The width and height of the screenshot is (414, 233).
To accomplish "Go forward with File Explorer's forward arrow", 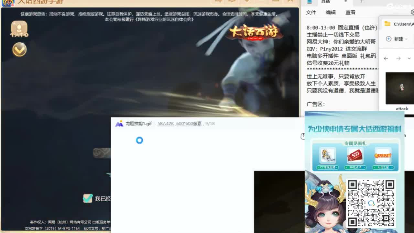I will tap(398, 59).
